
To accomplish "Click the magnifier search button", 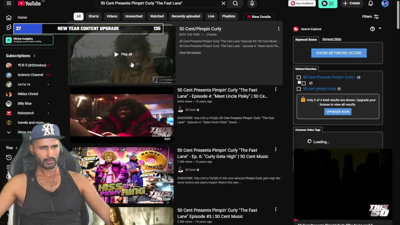I will click(235, 3).
